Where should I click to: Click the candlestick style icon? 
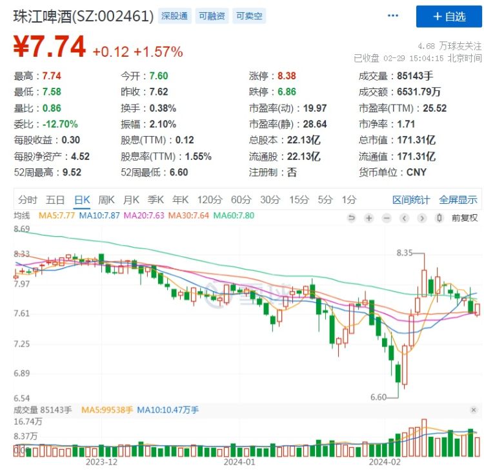(439, 218)
